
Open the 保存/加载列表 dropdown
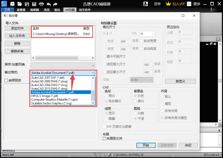tap(63, 65)
